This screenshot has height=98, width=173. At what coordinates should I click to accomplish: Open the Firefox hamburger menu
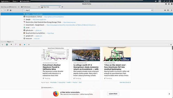pos(172,10)
